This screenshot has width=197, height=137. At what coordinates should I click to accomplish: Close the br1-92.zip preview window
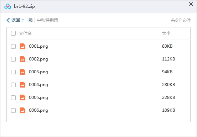click(x=191, y=4)
